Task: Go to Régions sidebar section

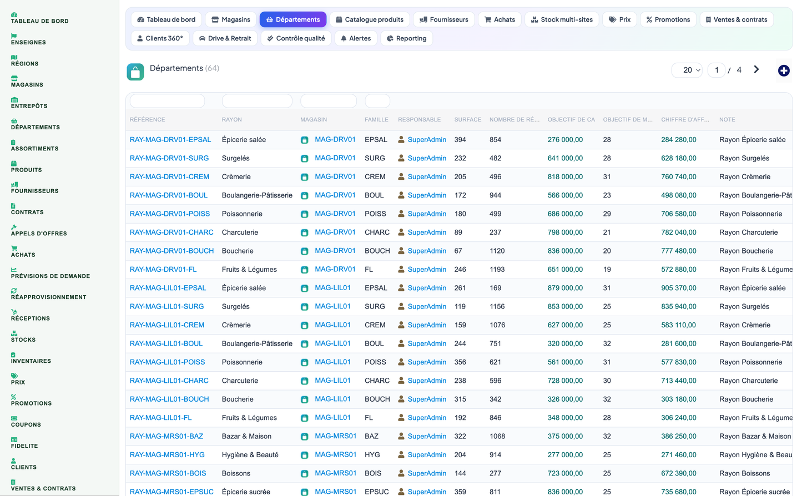Action: click(x=25, y=60)
